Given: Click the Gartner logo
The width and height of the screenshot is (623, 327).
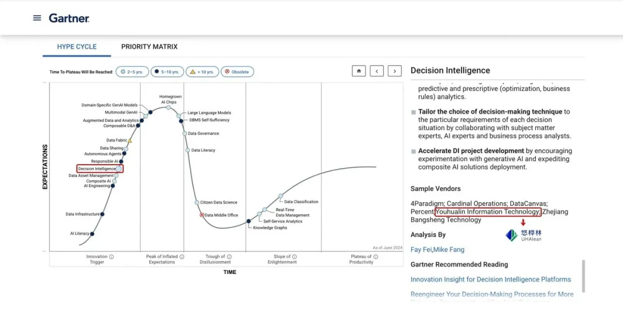Looking at the screenshot, I should (x=69, y=18).
